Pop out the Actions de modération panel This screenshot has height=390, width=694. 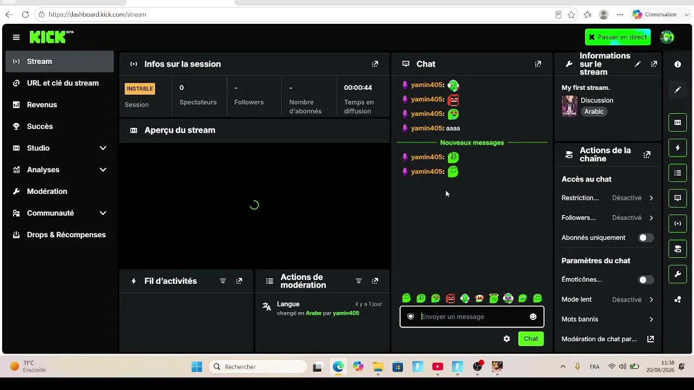(x=375, y=281)
